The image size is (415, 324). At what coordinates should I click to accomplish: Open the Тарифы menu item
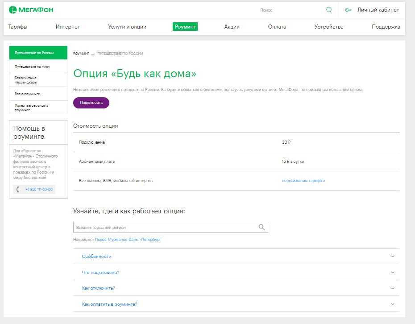(x=18, y=27)
